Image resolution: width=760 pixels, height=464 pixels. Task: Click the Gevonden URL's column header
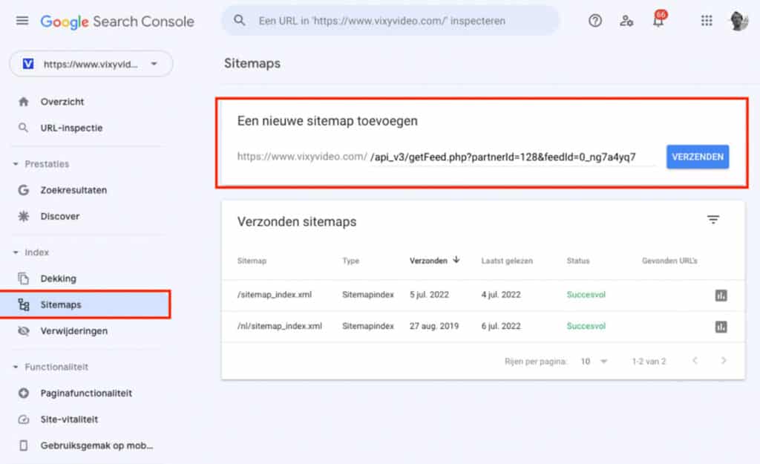669,261
